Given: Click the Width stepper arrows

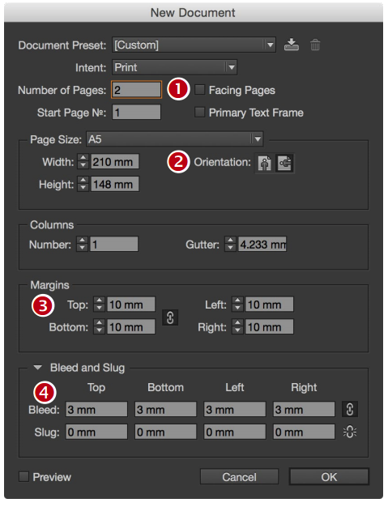Looking at the screenshot, I should click(x=83, y=161).
